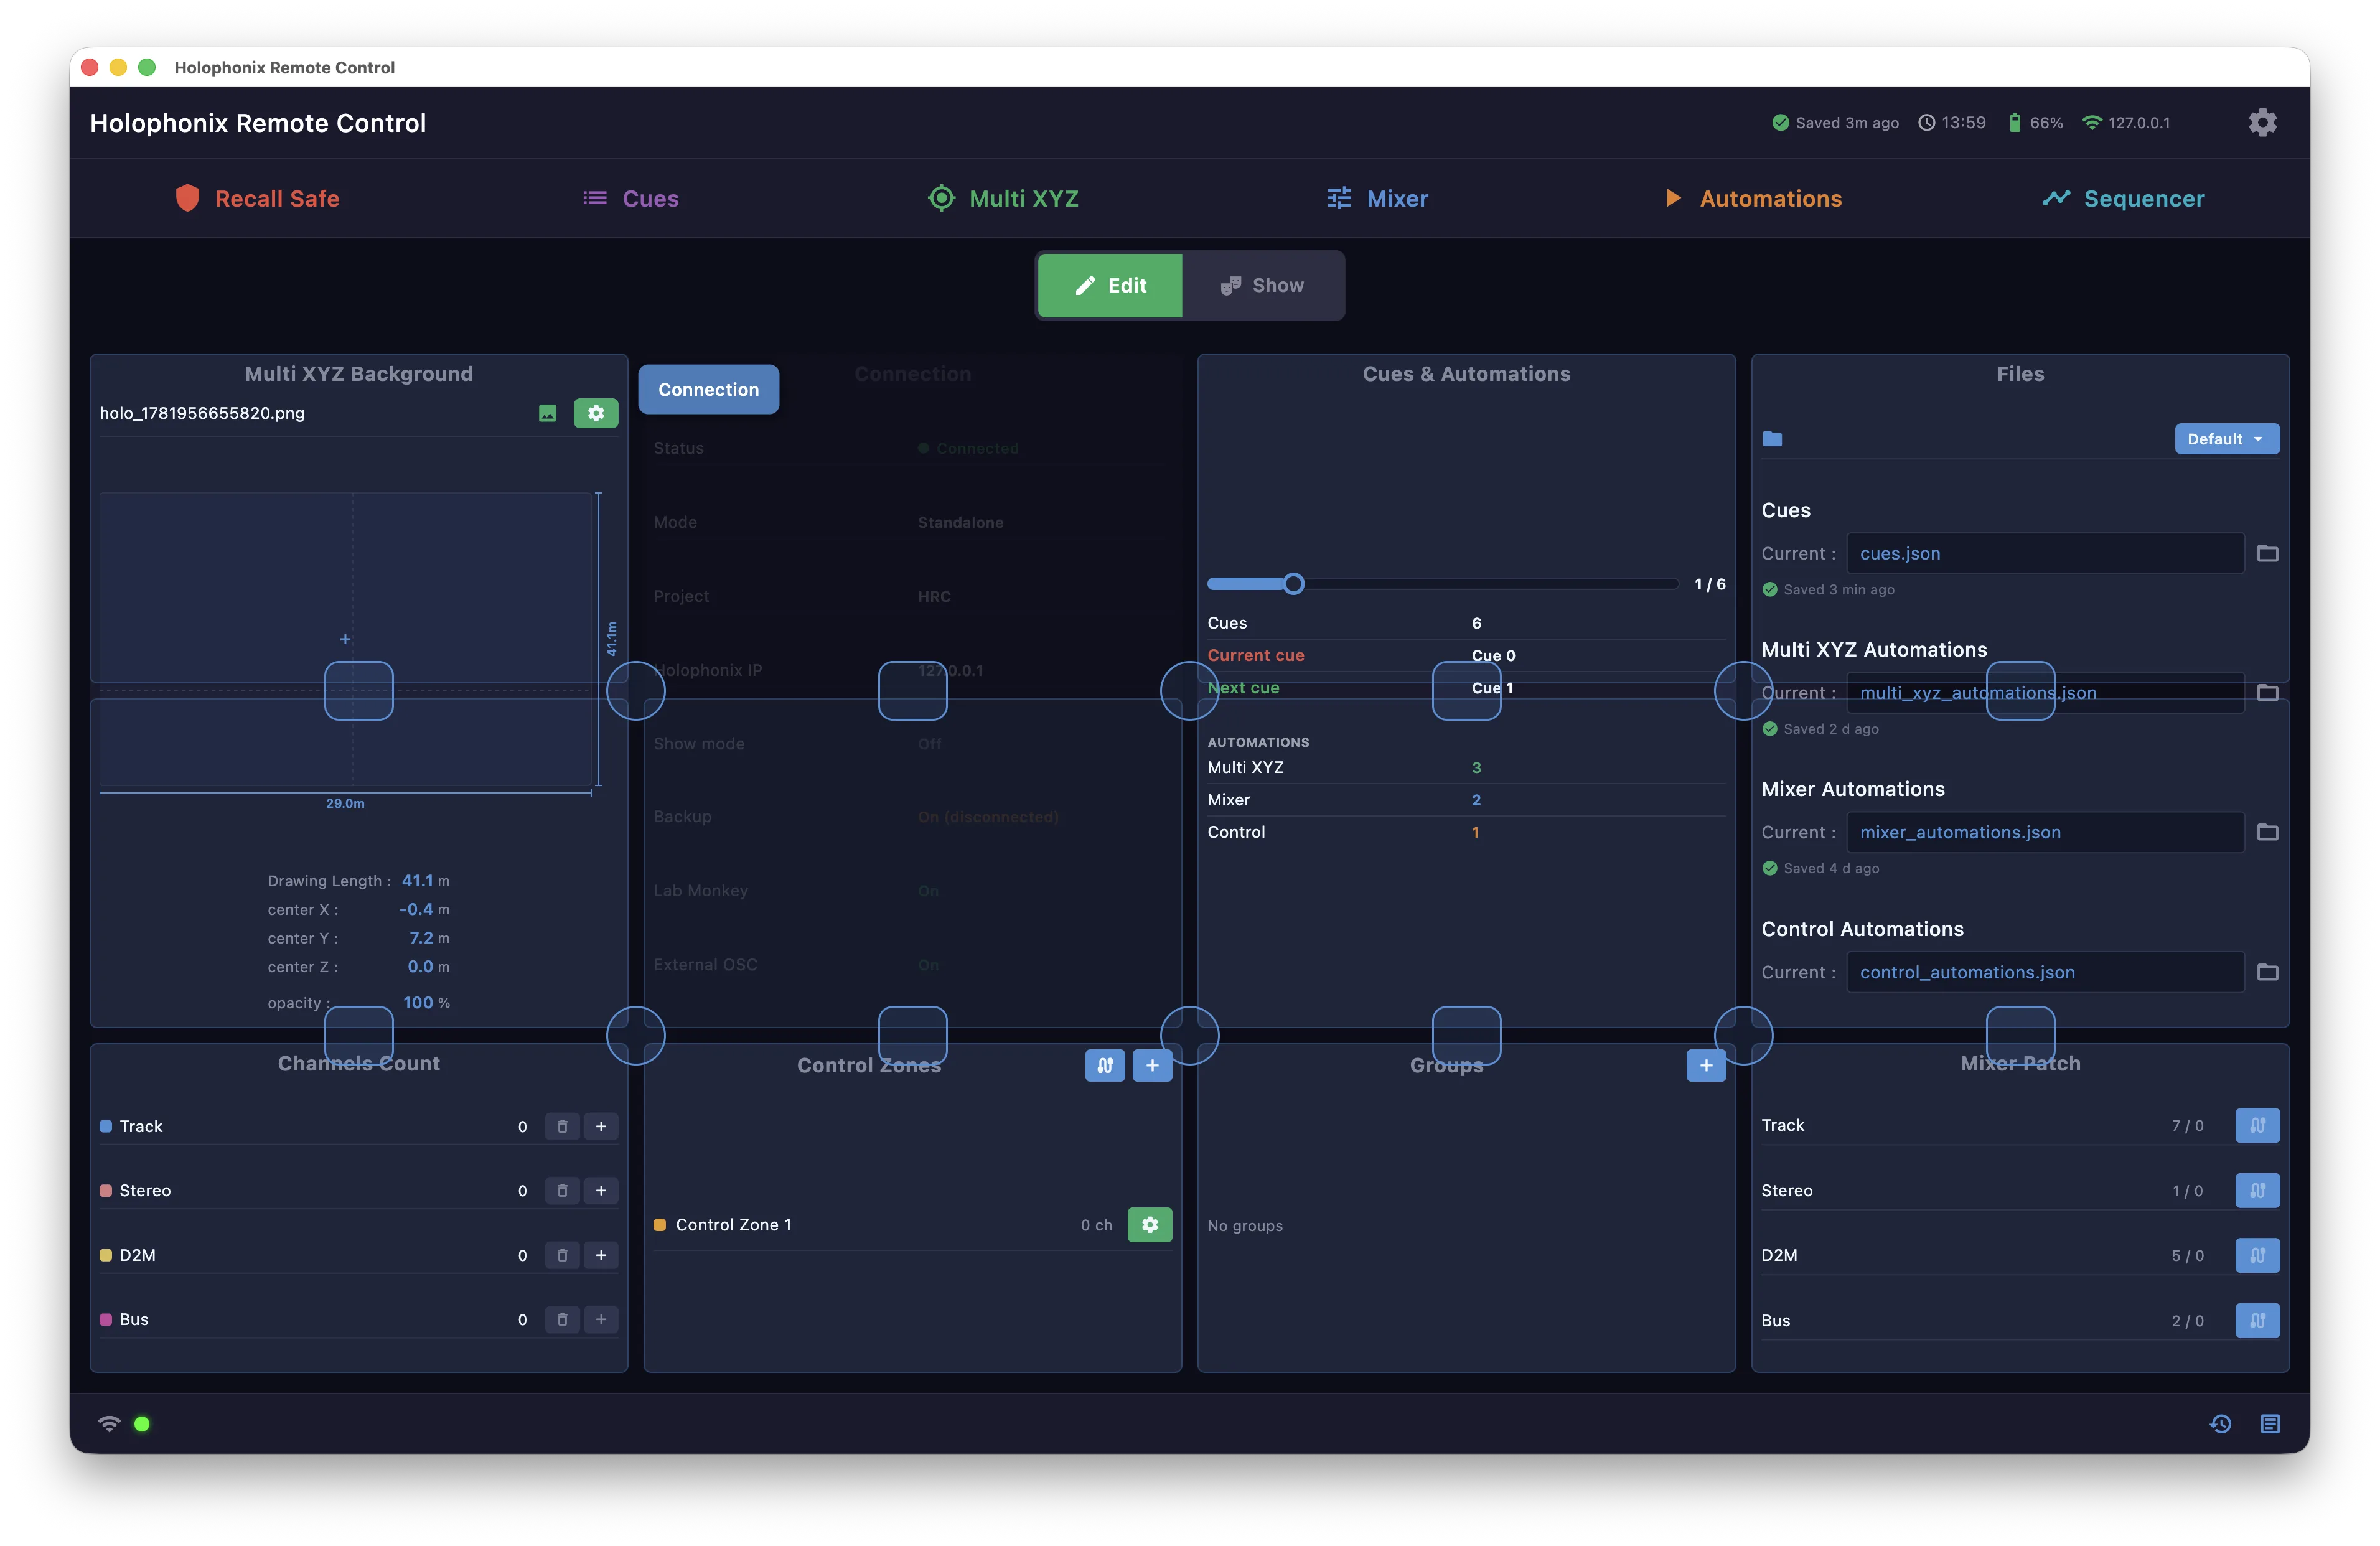Click the background image picker icon

547,413
